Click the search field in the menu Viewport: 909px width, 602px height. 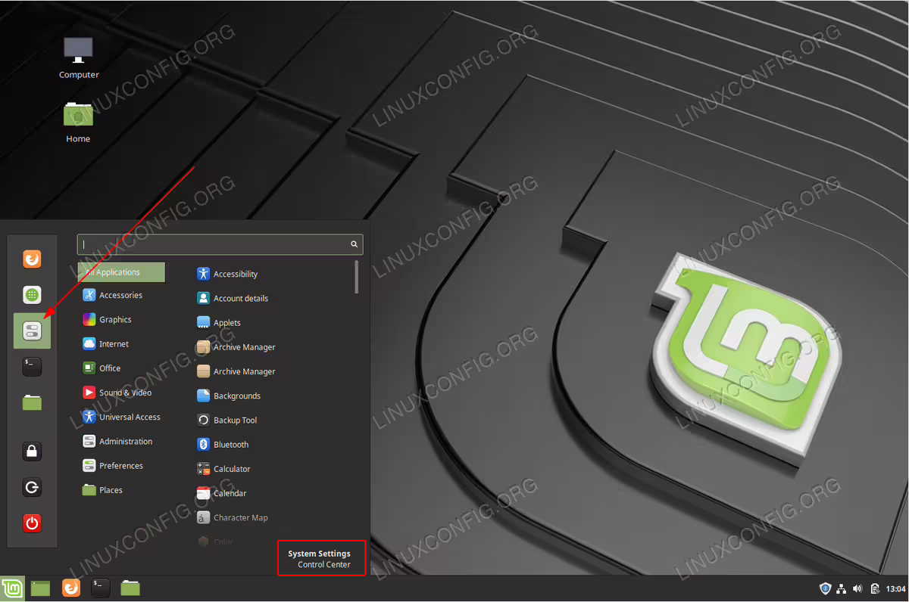pyautogui.click(x=220, y=244)
